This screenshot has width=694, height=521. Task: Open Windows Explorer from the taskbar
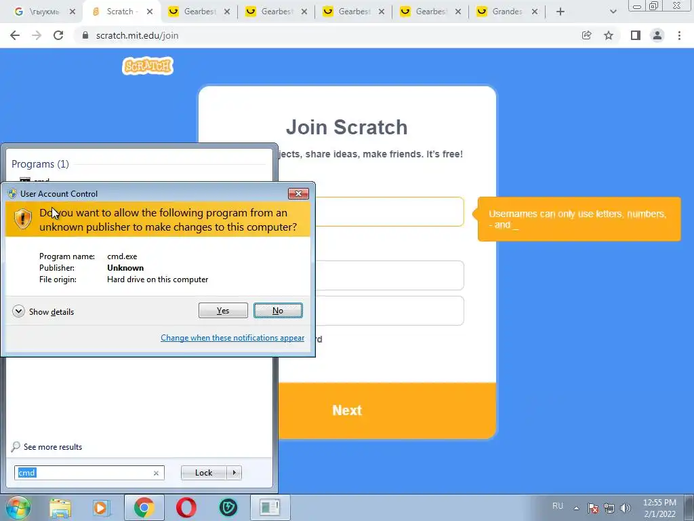click(x=60, y=507)
